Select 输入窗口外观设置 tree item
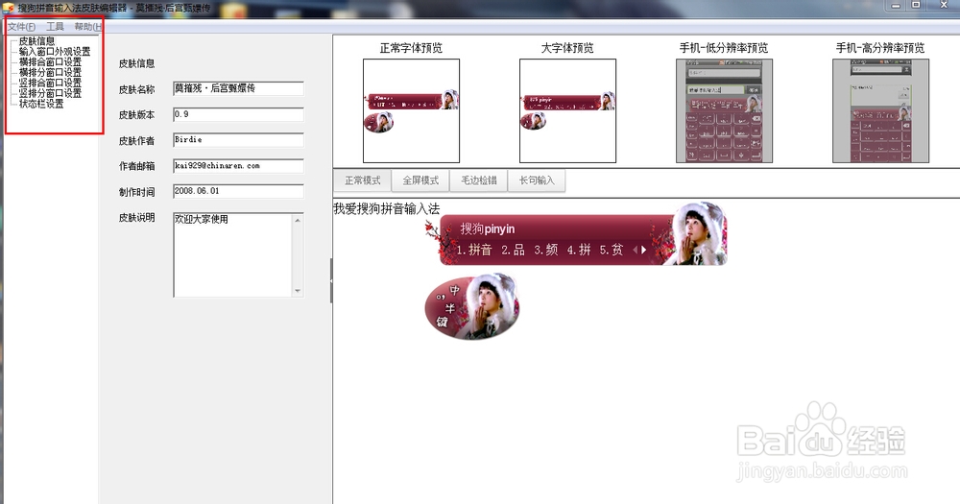Screen dimensions: 960x504 coord(55,52)
